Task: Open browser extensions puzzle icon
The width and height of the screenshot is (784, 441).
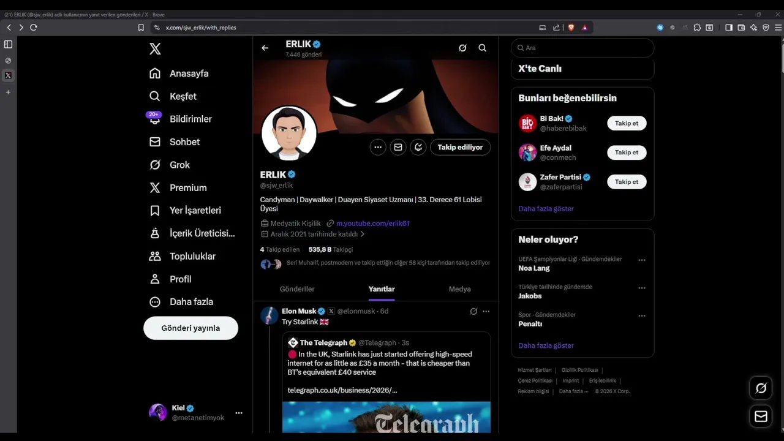Action: pyautogui.click(x=697, y=27)
